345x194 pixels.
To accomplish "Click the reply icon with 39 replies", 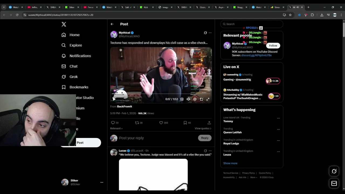I will tap(115, 123).
